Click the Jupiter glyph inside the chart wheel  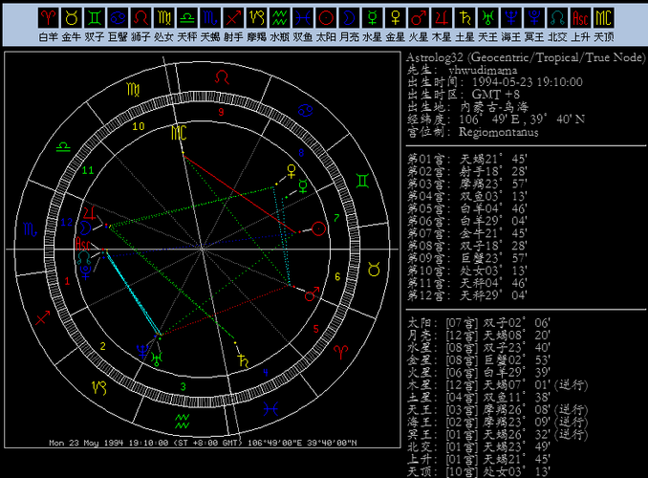89,213
